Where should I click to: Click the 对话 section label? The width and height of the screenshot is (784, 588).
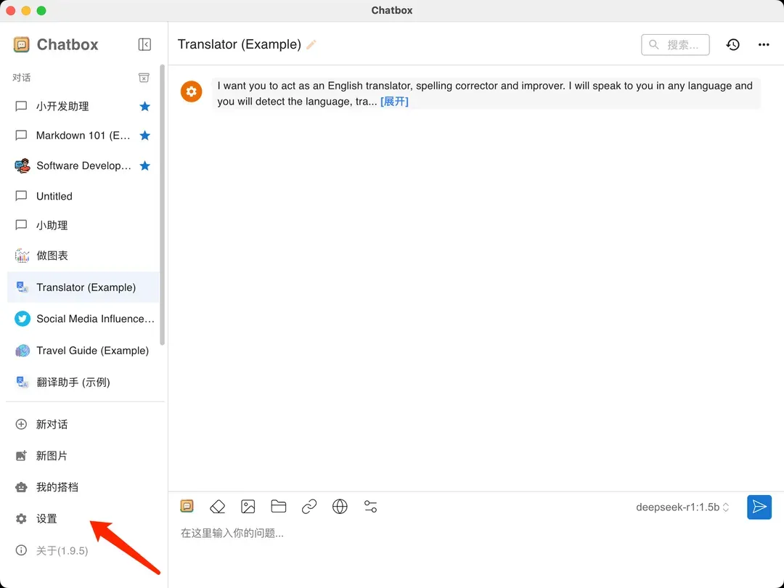(22, 78)
